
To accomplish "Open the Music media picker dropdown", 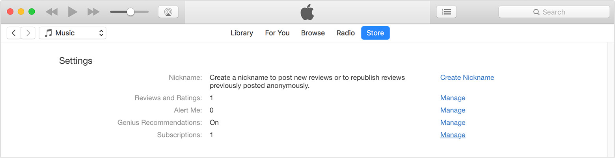I will coord(73,33).
